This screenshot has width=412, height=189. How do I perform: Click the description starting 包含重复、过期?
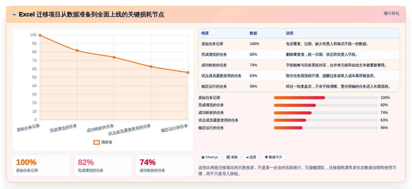click(328, 44)
